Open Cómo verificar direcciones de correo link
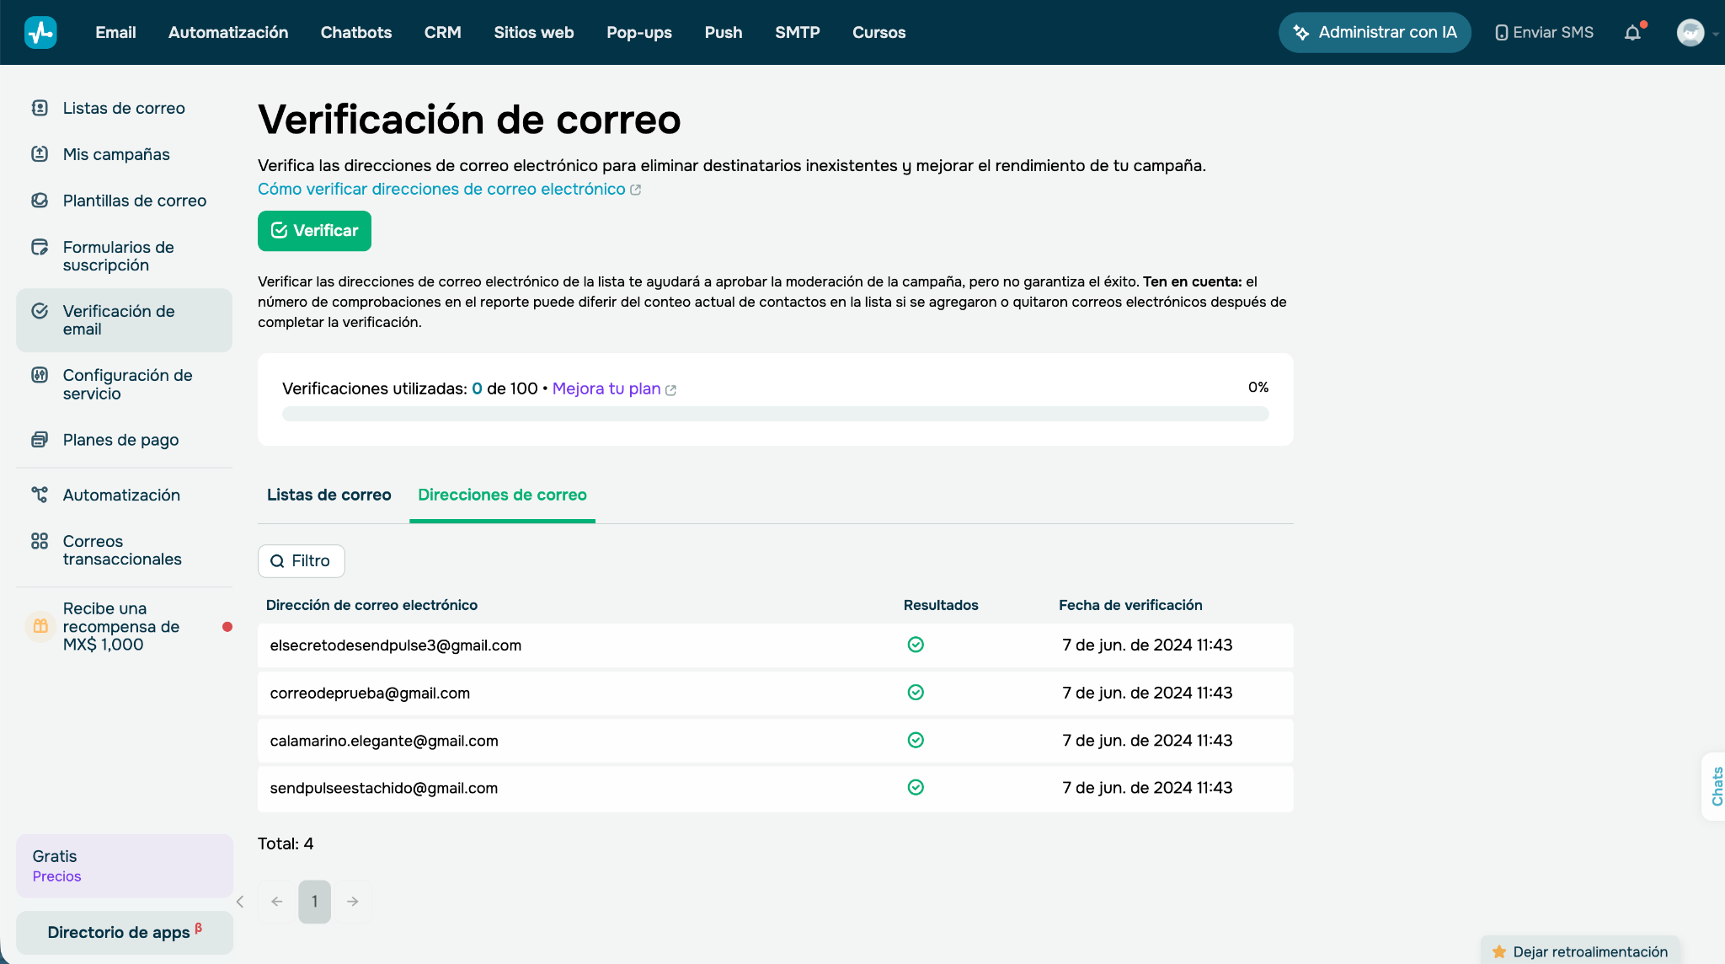This screenshot has width=1725, height=964. tap(449, 189)
